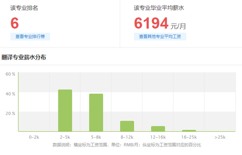The width and height of the screenshot is (242, 155).
Task: Open the 查看其他专业平均工资 link
Action: (x=160, y=36)
